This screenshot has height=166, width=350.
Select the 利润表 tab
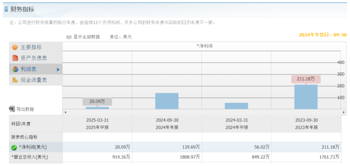36,69
